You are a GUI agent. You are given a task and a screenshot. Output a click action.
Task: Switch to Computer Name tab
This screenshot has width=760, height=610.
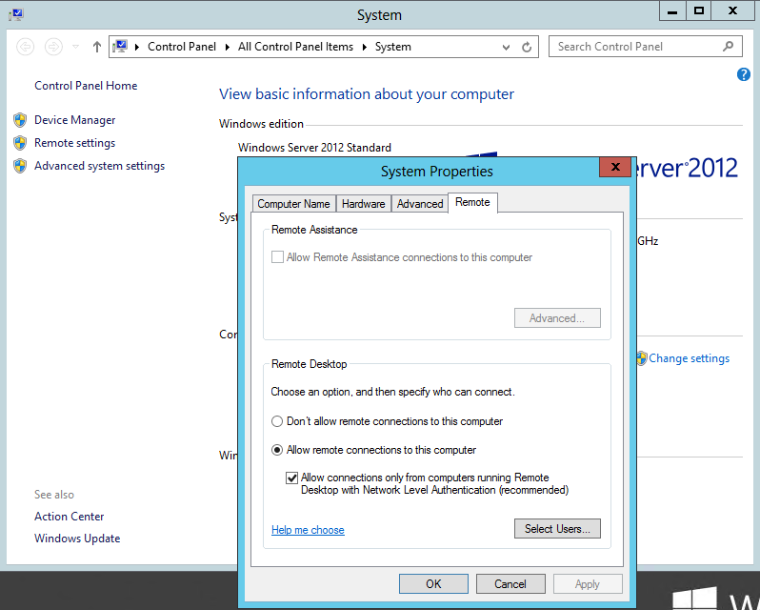pos(293,204)
